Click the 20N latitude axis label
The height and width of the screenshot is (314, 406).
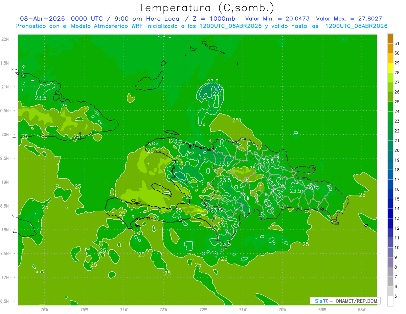point(6,134)
